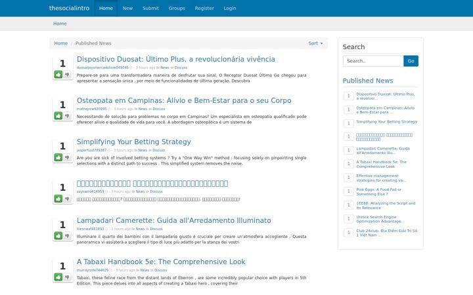This screenshot has height=295, width=473.
Task: Upvote Simplifying Your Betting Strategy post
Action: [x=58, y=157]
